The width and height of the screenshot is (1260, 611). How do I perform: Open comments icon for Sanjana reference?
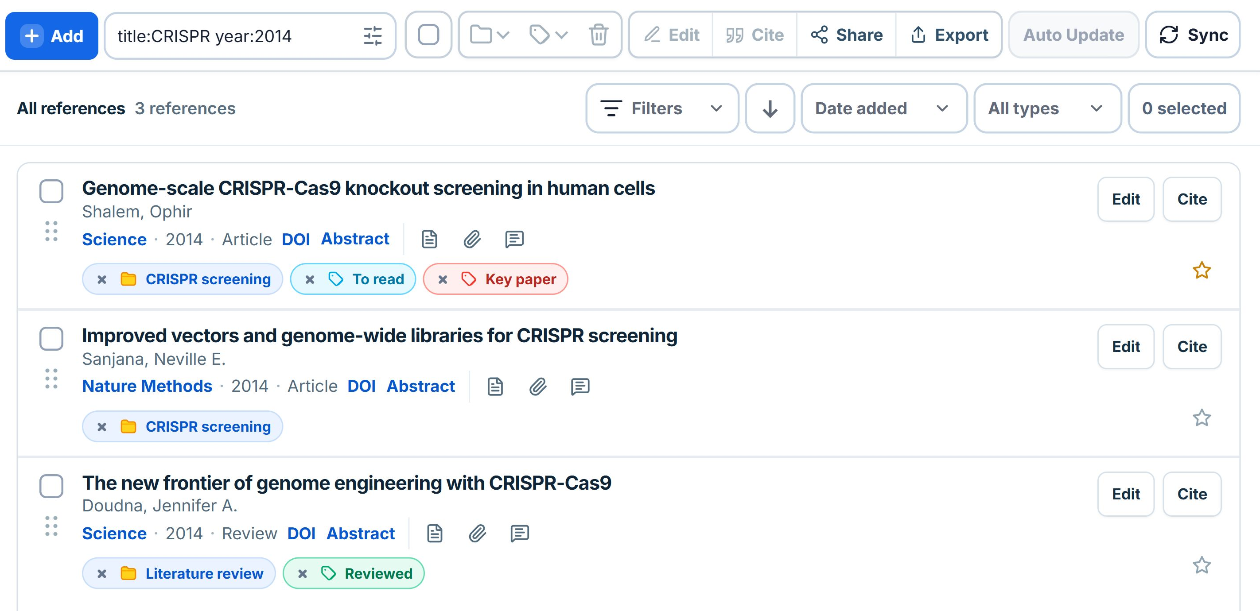click(579, 387)
